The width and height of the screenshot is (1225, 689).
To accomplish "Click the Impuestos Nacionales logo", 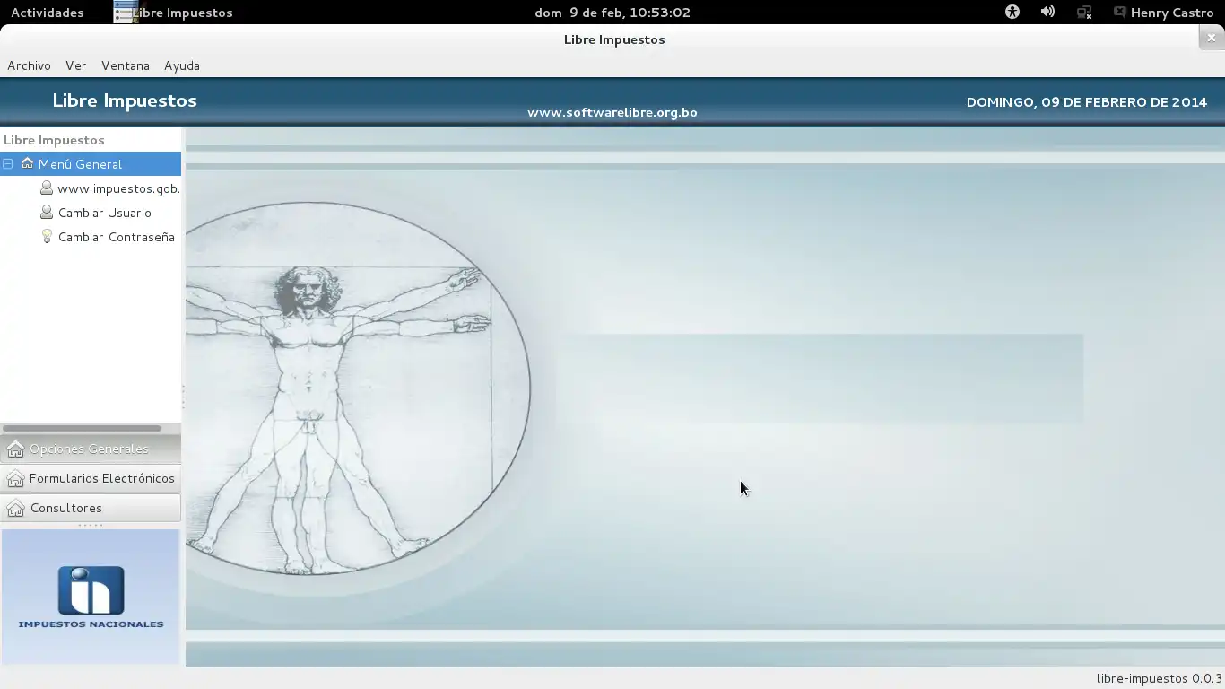I will pos(91,597).
